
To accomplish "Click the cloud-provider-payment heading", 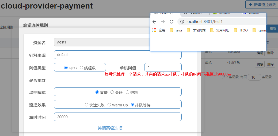I will [47, 6].
